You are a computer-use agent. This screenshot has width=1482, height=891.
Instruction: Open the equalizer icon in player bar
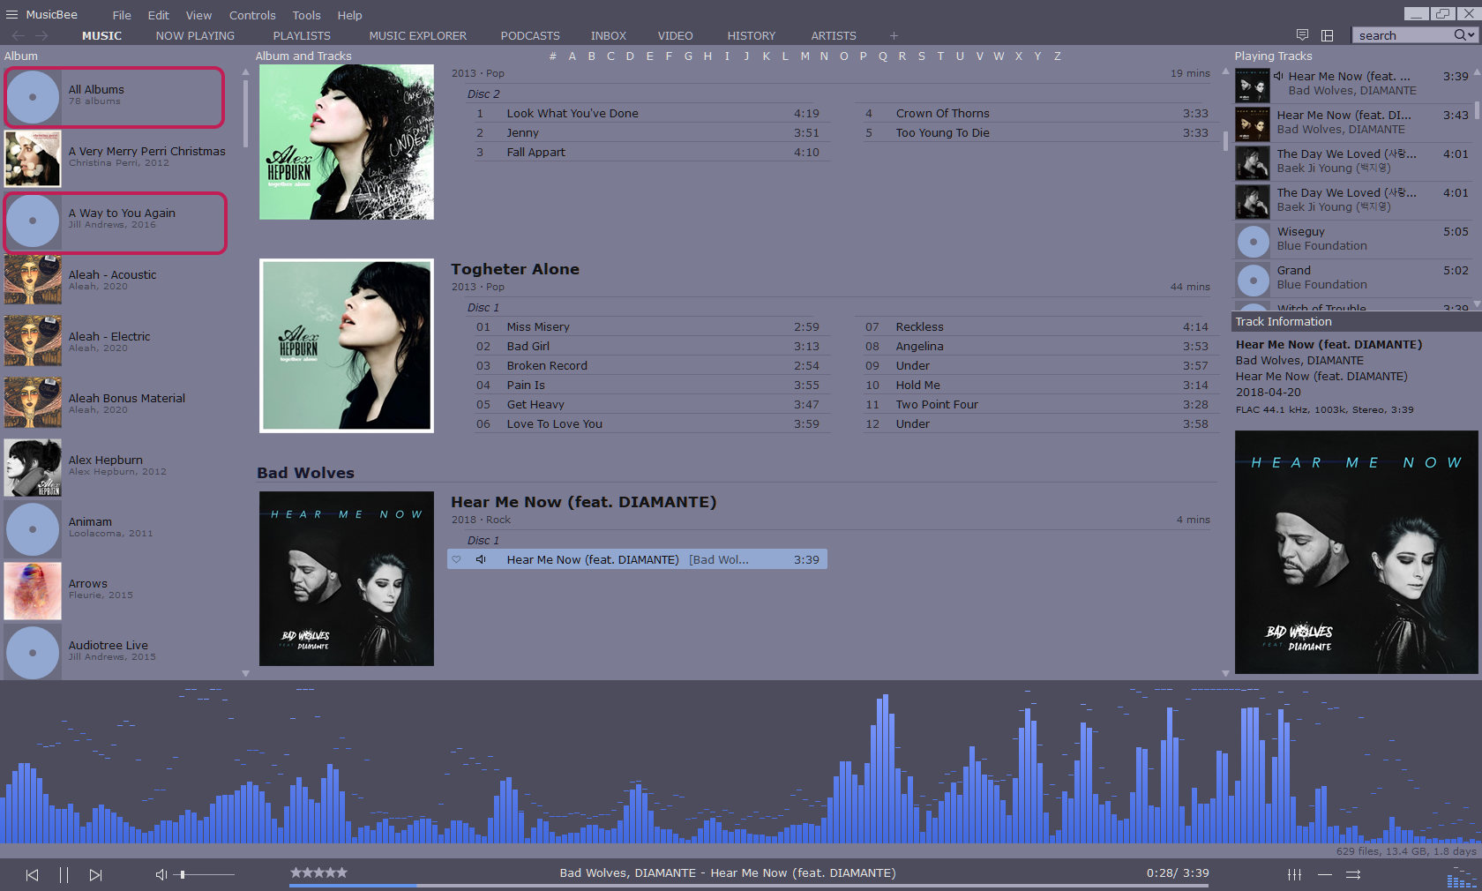pos(1294,874)
